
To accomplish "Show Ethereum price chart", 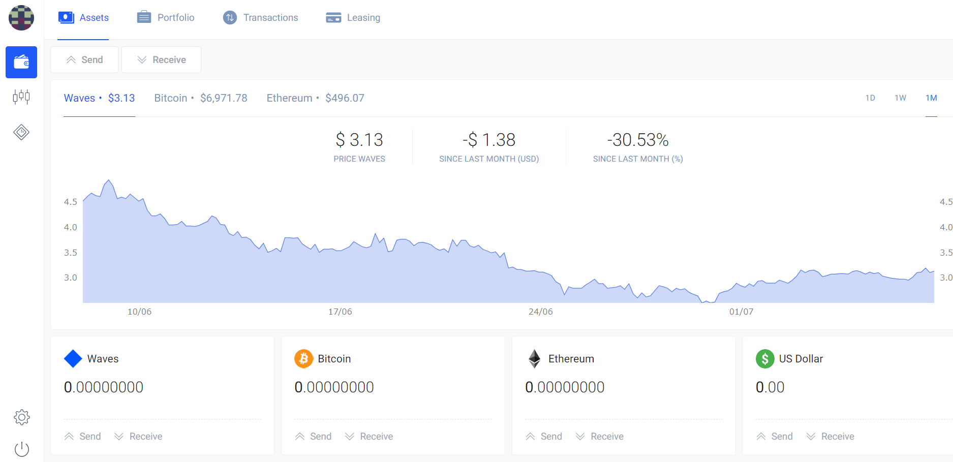I will click(x=315, y=98).
